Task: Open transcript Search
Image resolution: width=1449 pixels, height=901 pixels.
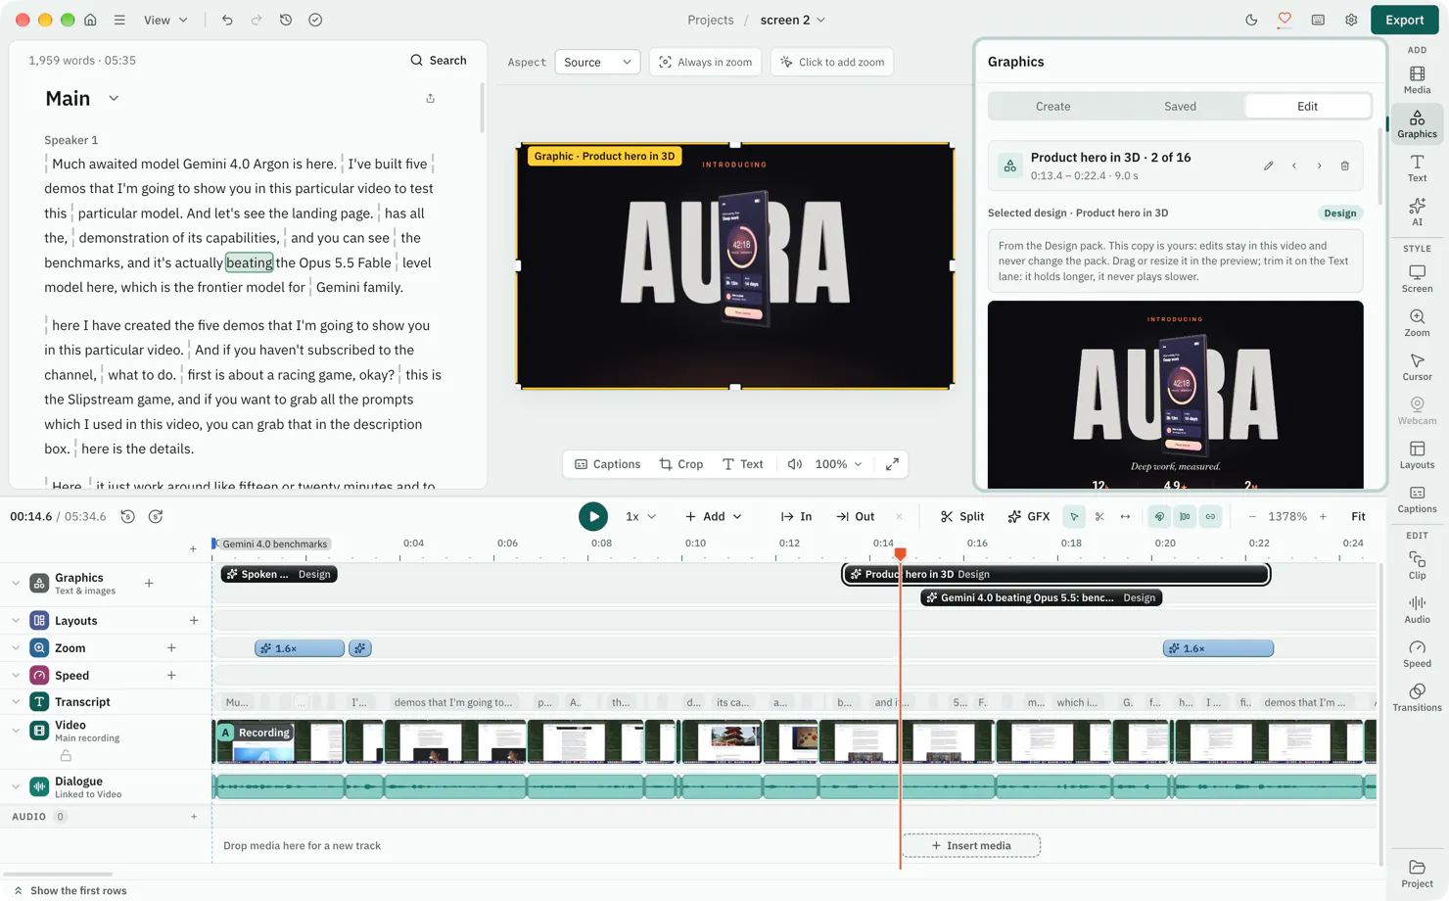Action: 439,60
